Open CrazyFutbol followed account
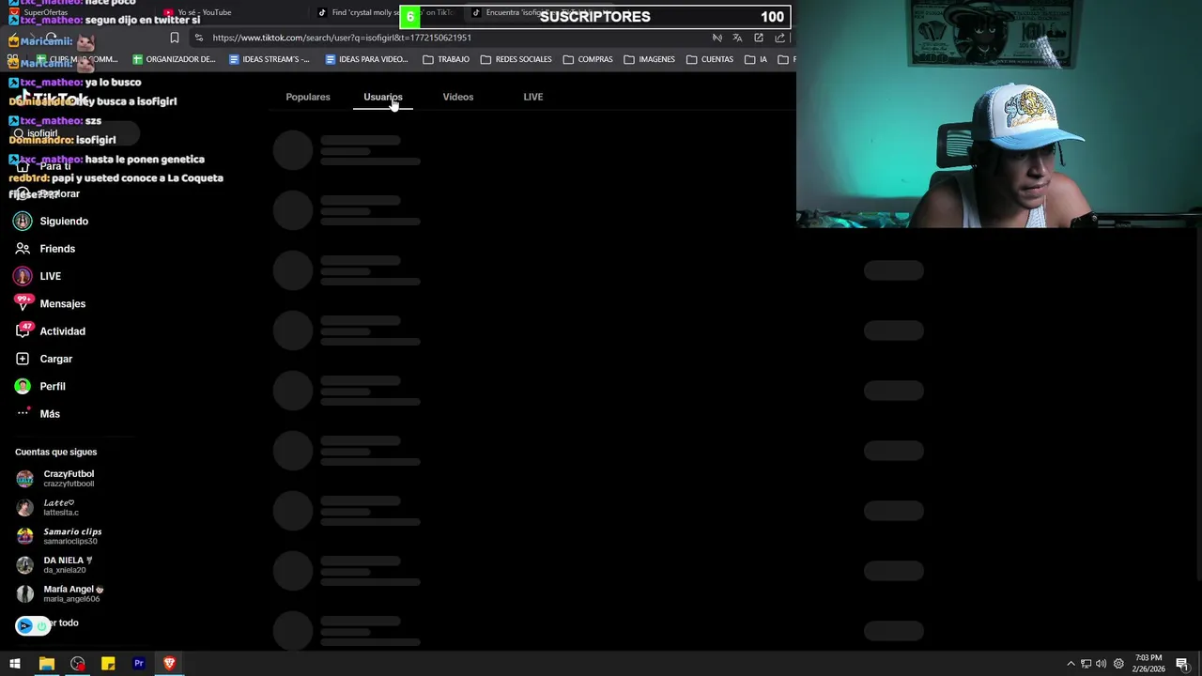This screenshot has width=1202, height=676. (x=56, y=479)
